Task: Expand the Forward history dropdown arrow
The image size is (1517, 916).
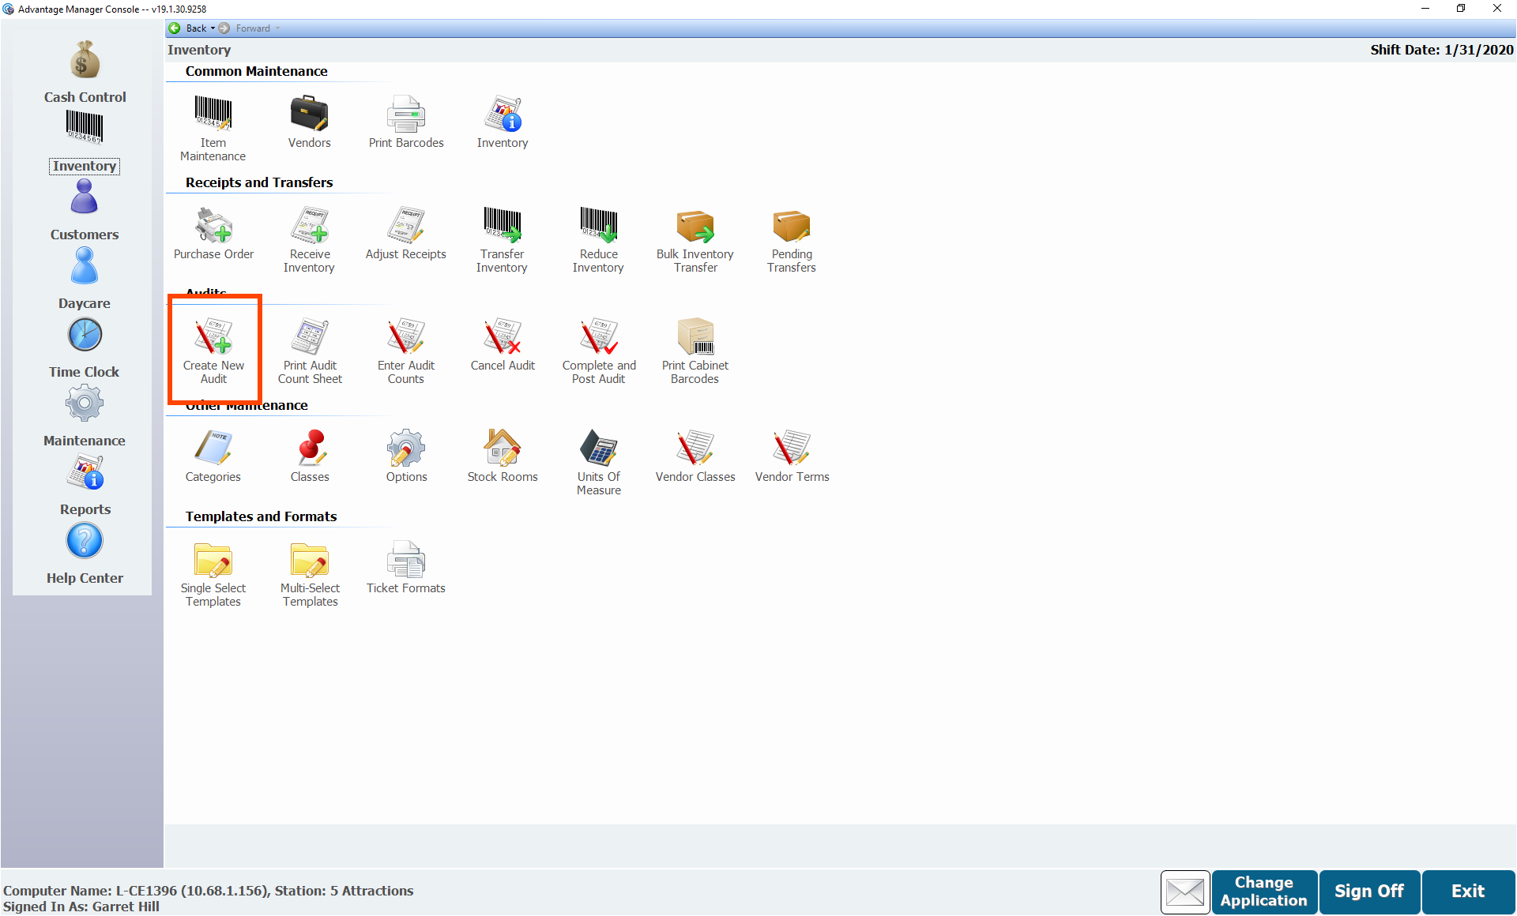Action: 278,28
